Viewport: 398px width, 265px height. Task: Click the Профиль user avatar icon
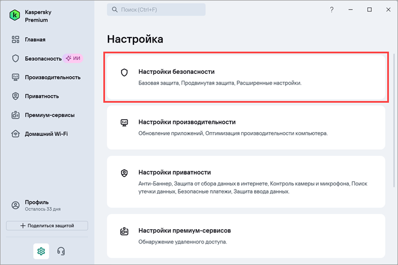pyautogui.click(x=15, y=205)
